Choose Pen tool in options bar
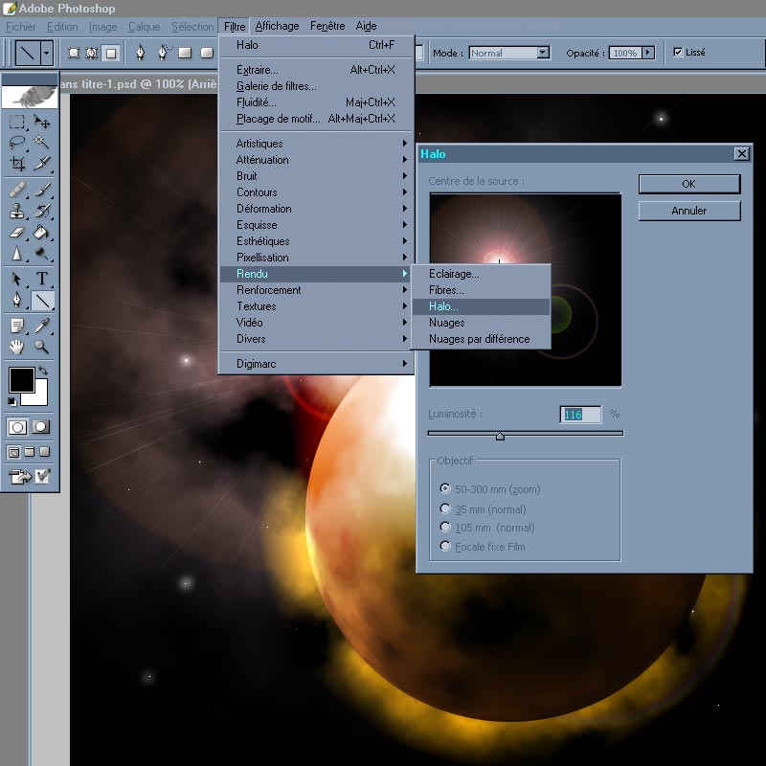This screenshot has width=766, height=766. [140, 53]
